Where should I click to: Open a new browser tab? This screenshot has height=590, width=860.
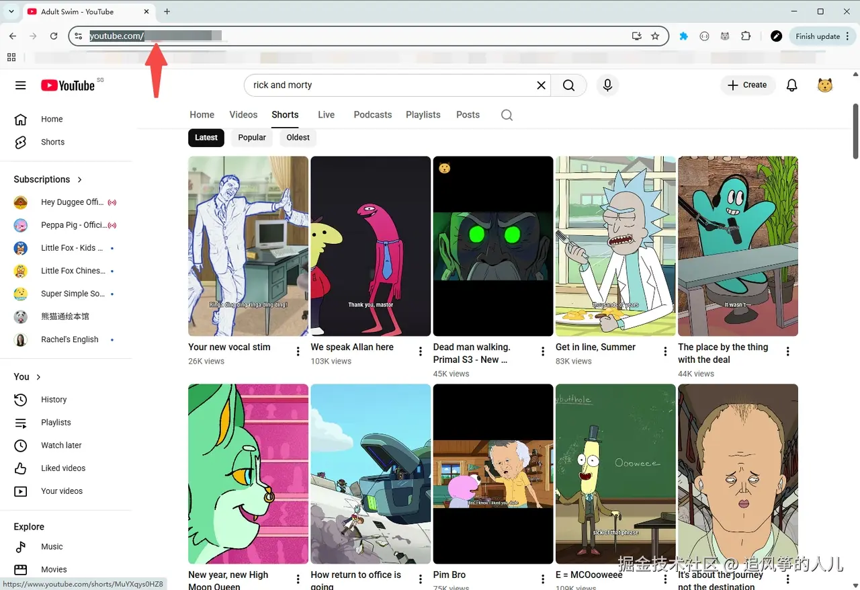[167, 11]
